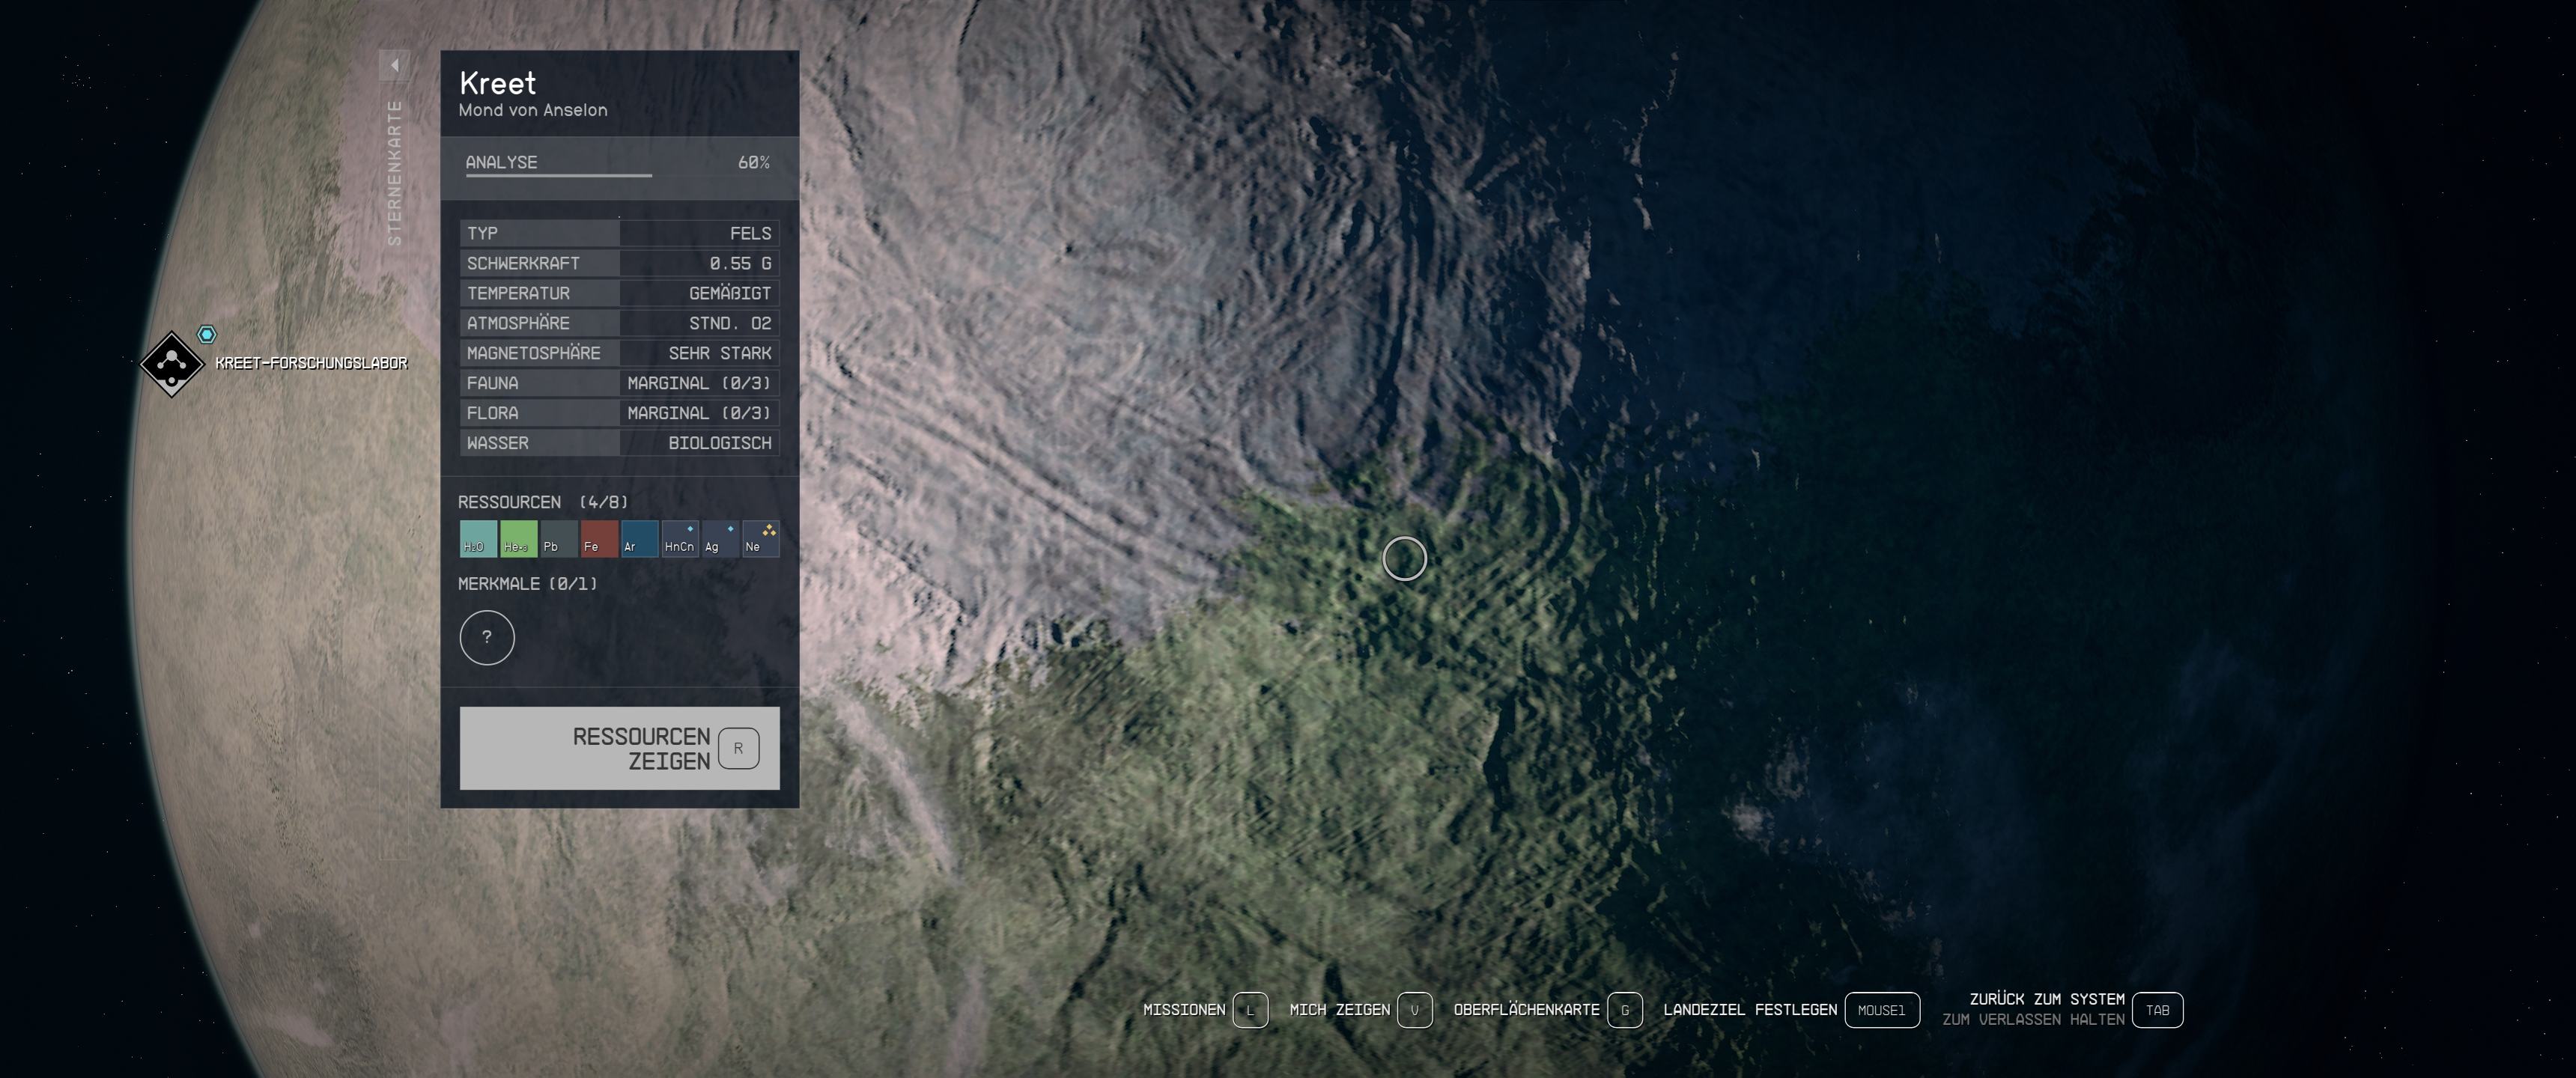Click the OBERFLÄCHENKARTE label text
The height and width of the screenshot is (1078, 2576).
(x=1526, y=1009)
